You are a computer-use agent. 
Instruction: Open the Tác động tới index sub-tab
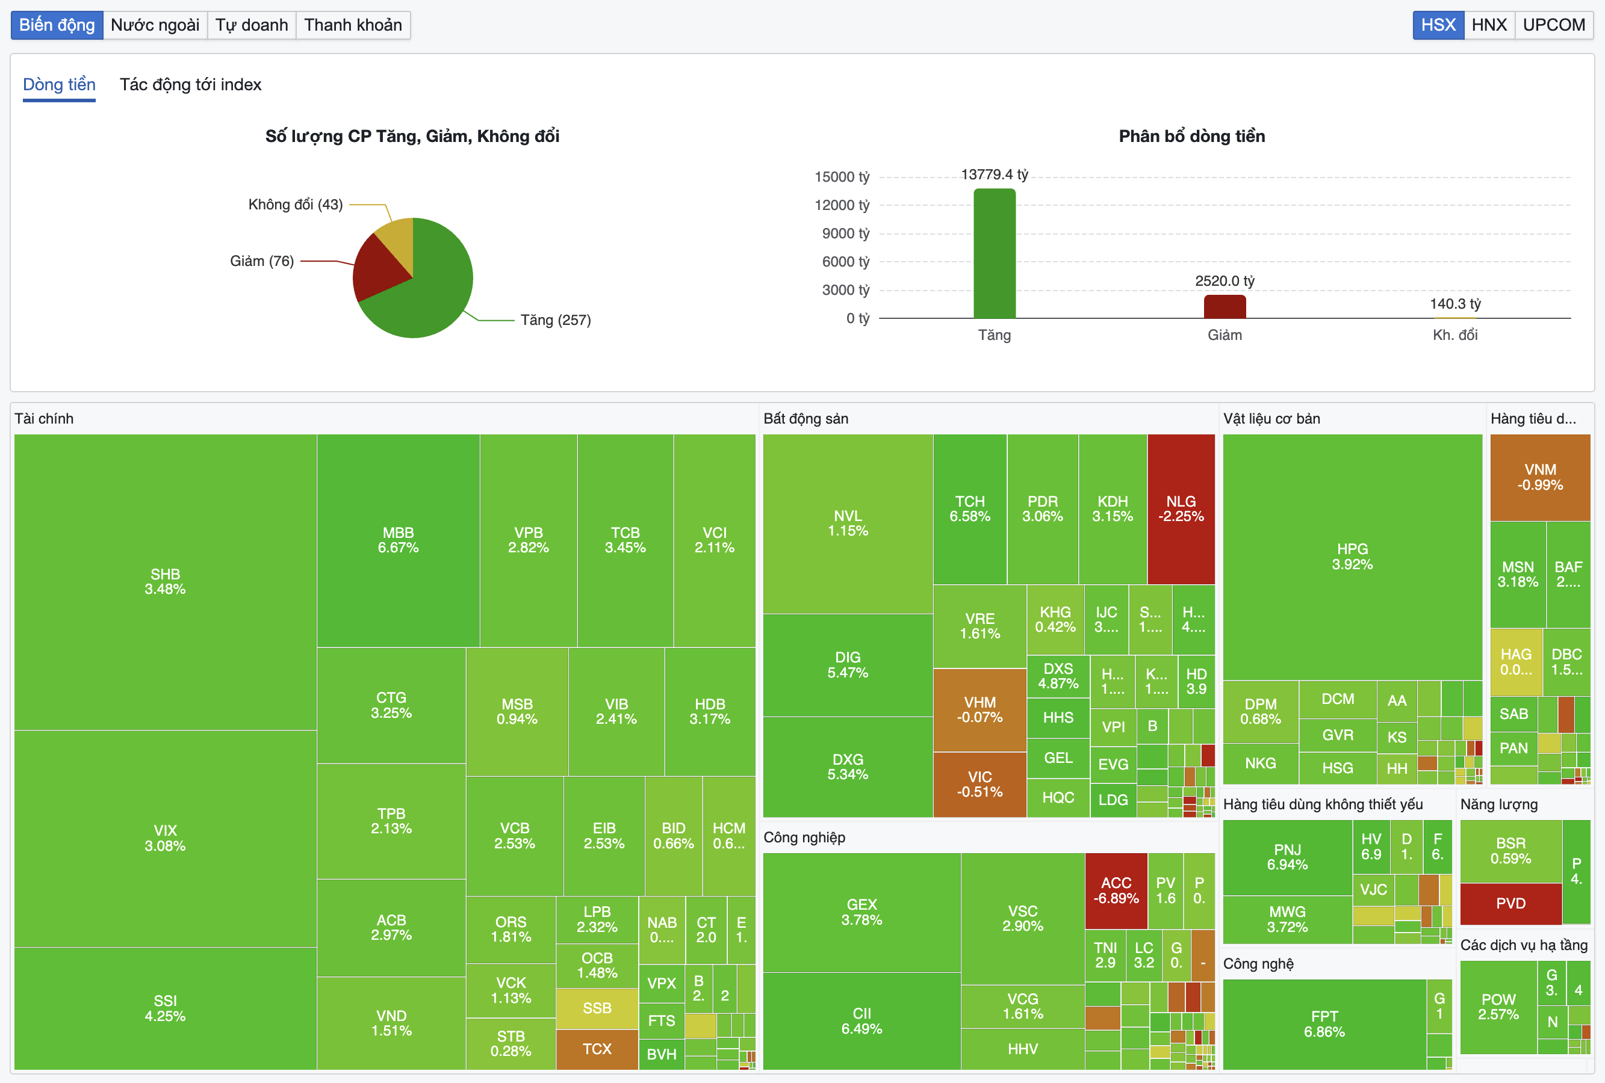[x=191, y=85]
